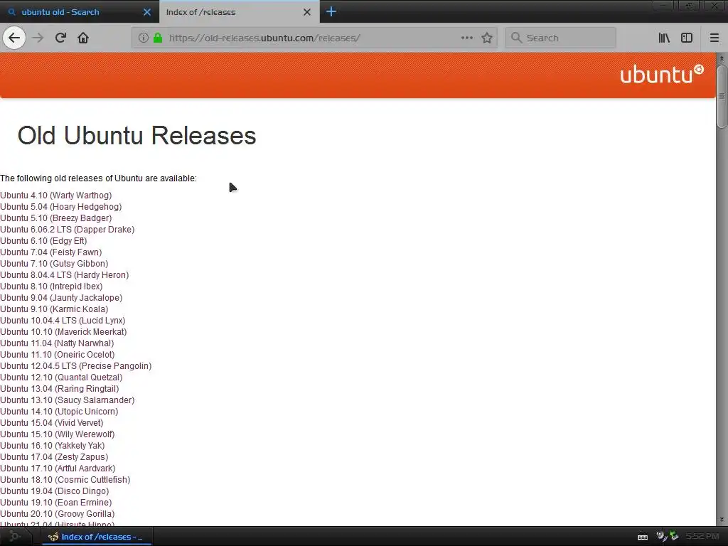728x546 pixels.
Task: Click the vertical scrollbar thumb
Action: coord(722,96)
